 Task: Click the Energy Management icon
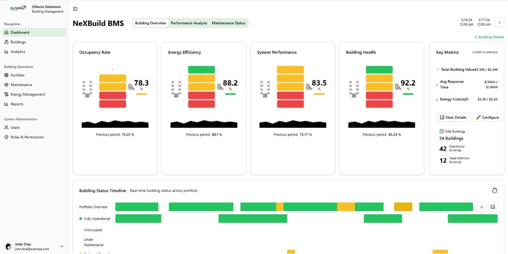(x=6, y=94)
